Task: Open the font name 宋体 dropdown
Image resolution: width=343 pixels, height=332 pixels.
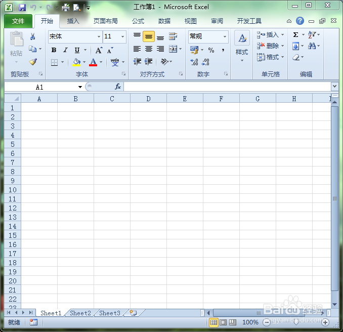Action: 99,36
